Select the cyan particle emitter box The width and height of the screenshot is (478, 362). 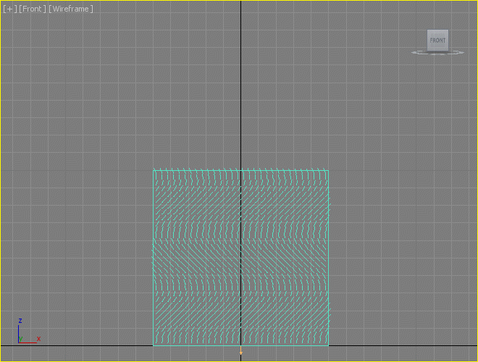(240, 258)
